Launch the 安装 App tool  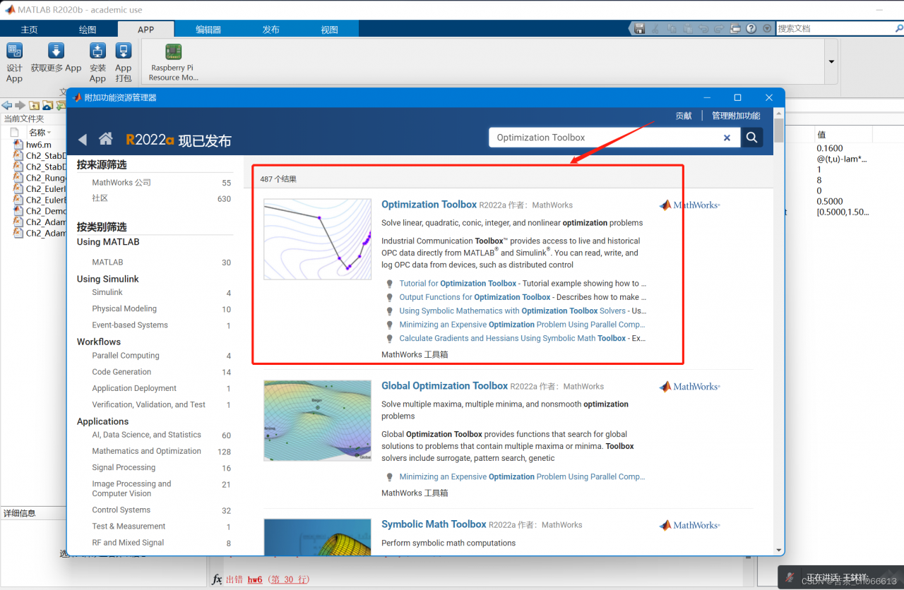97,62
